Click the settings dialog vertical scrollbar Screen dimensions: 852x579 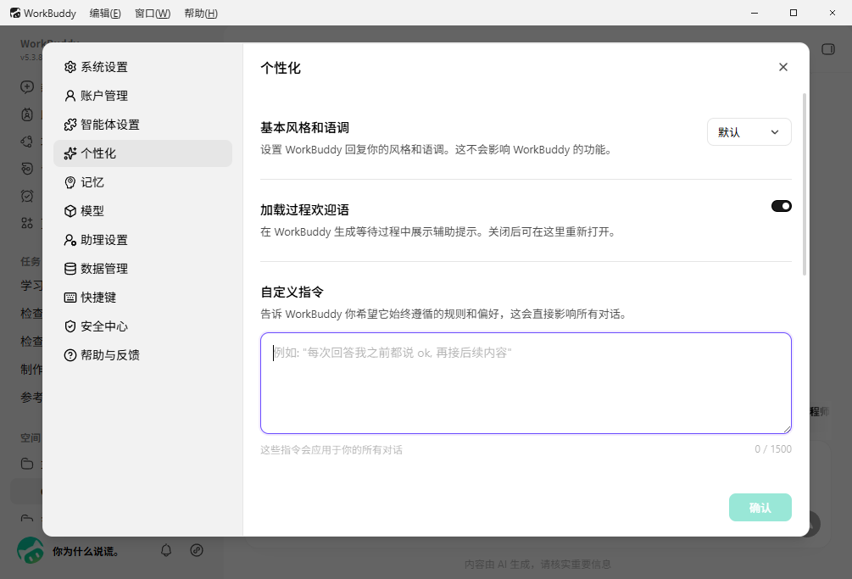805,185
